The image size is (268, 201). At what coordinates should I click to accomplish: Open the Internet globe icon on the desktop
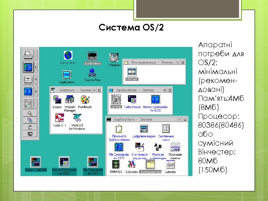68,55
